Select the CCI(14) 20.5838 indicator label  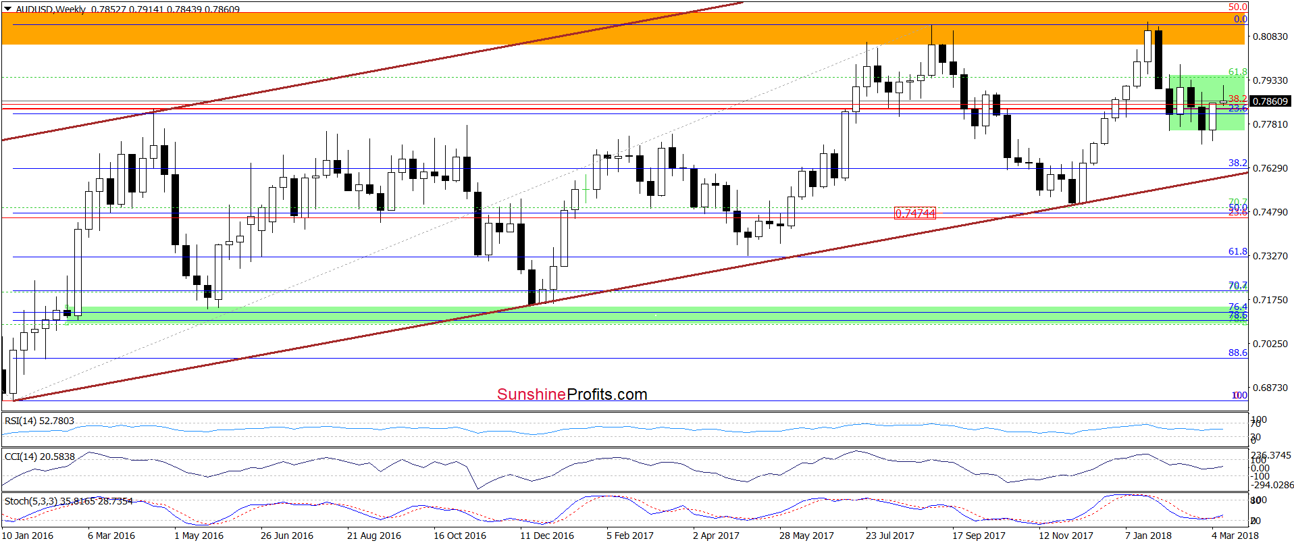[40, 457]
